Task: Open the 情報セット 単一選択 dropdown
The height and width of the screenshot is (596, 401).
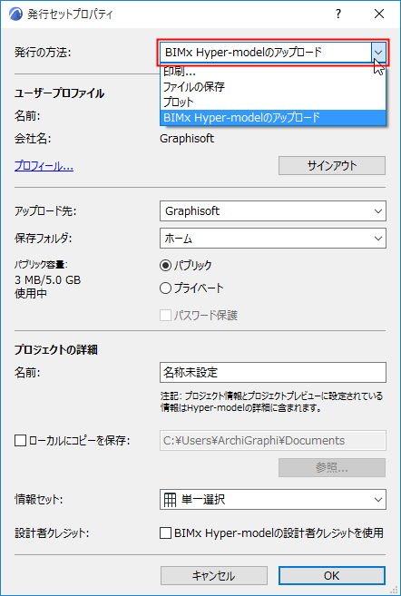Action: pyautogui.click(x=273, y=500)
